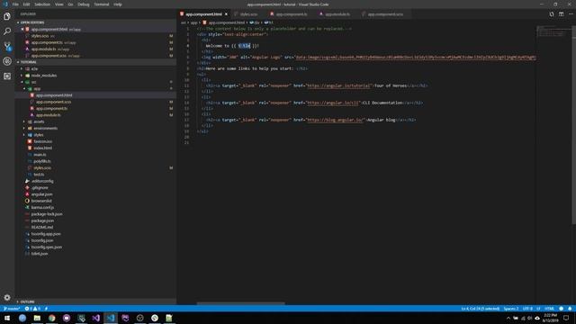Image resolution: width=576 pixels, height=324 pixels.
Task: Click the editor horizontal scrollbar
Action: tap(240, 303)
